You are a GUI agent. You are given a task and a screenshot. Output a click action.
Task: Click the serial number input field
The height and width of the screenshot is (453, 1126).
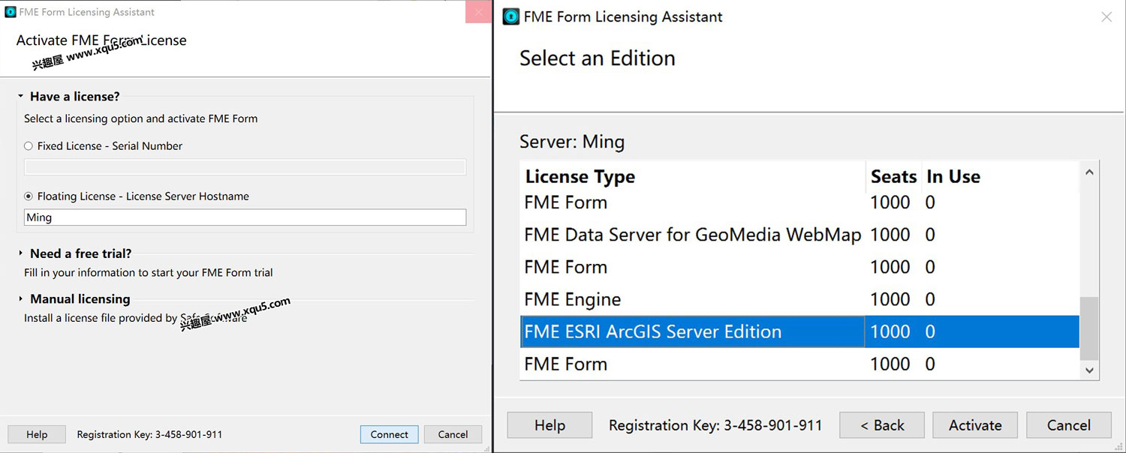[x=245, y=167]
